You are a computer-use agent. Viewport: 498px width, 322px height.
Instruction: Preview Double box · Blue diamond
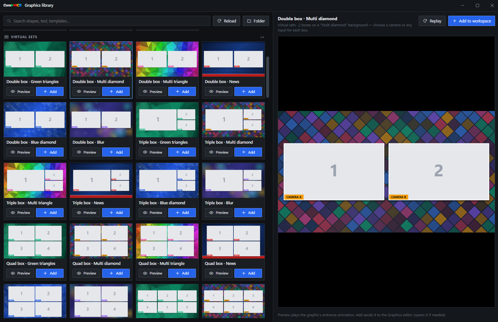pyautogui.click(x=20, y=152)
